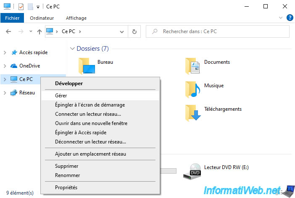The width and height of the screenshot is (295, 198).
Task: Select Réseau in the navigation pane
Action: click(27, 93)
